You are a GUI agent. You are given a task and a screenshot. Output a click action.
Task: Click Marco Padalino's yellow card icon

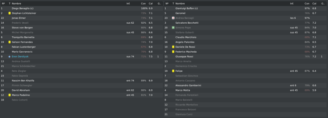point(9,95)
